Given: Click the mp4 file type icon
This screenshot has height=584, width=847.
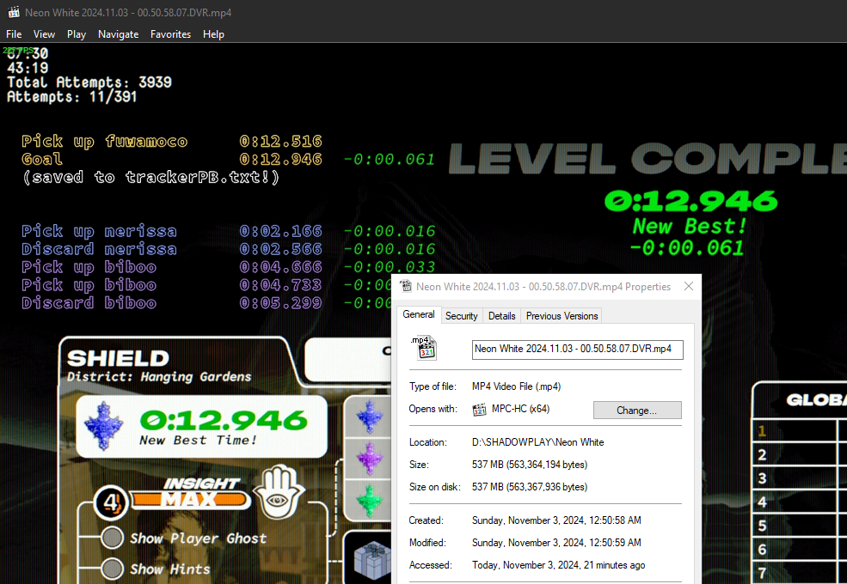Looking at the screenshot, I should [424, 348].
